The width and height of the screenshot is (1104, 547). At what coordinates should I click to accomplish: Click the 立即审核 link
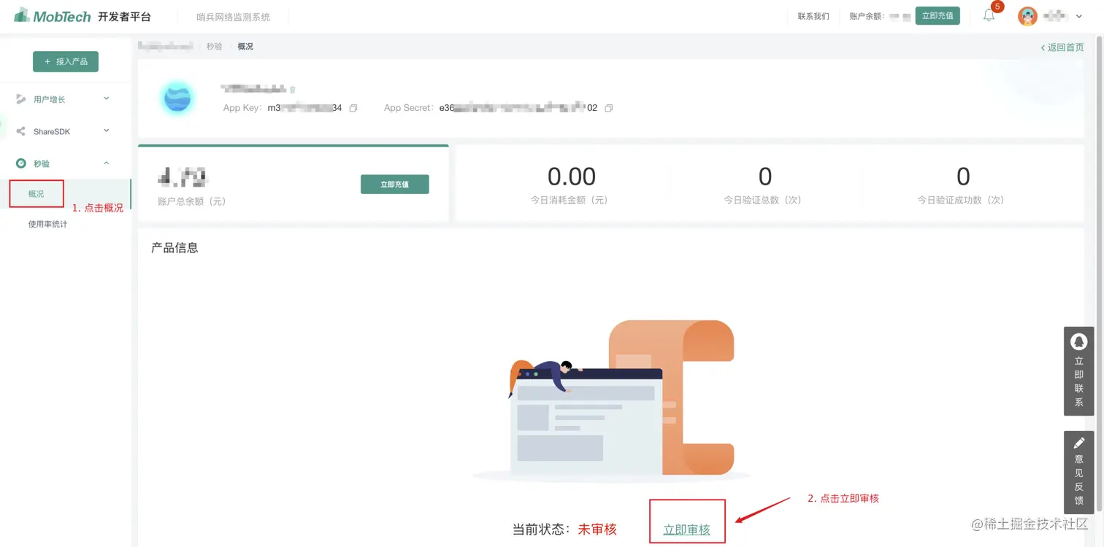687,529
